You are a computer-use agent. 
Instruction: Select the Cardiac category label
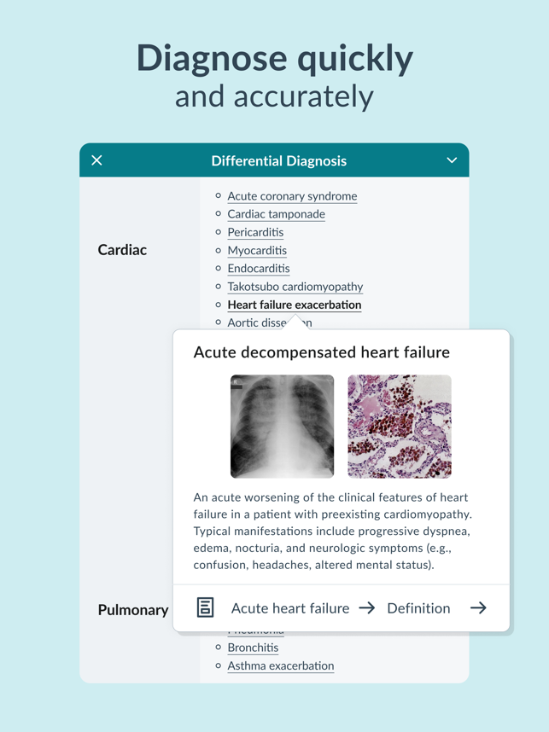click(122, 250)
